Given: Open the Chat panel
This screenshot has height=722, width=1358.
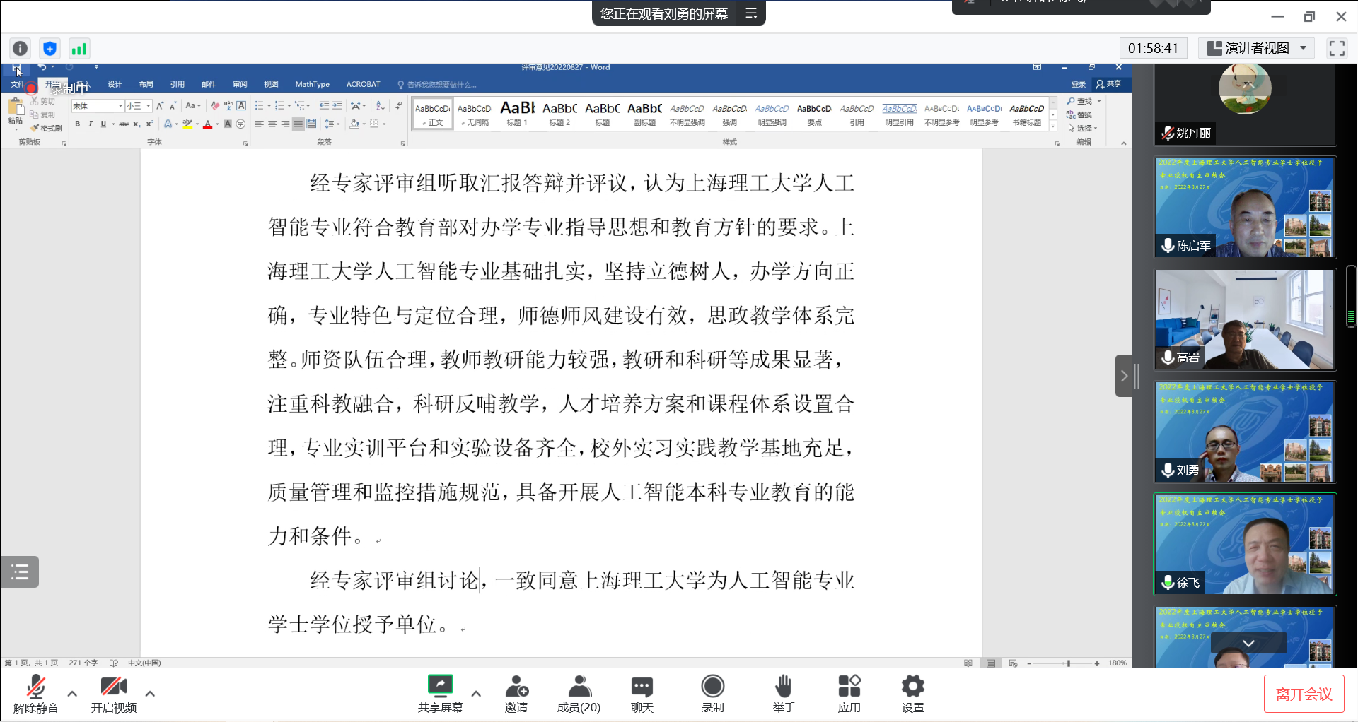Looking at the screenshot, I should coord(642,693).
